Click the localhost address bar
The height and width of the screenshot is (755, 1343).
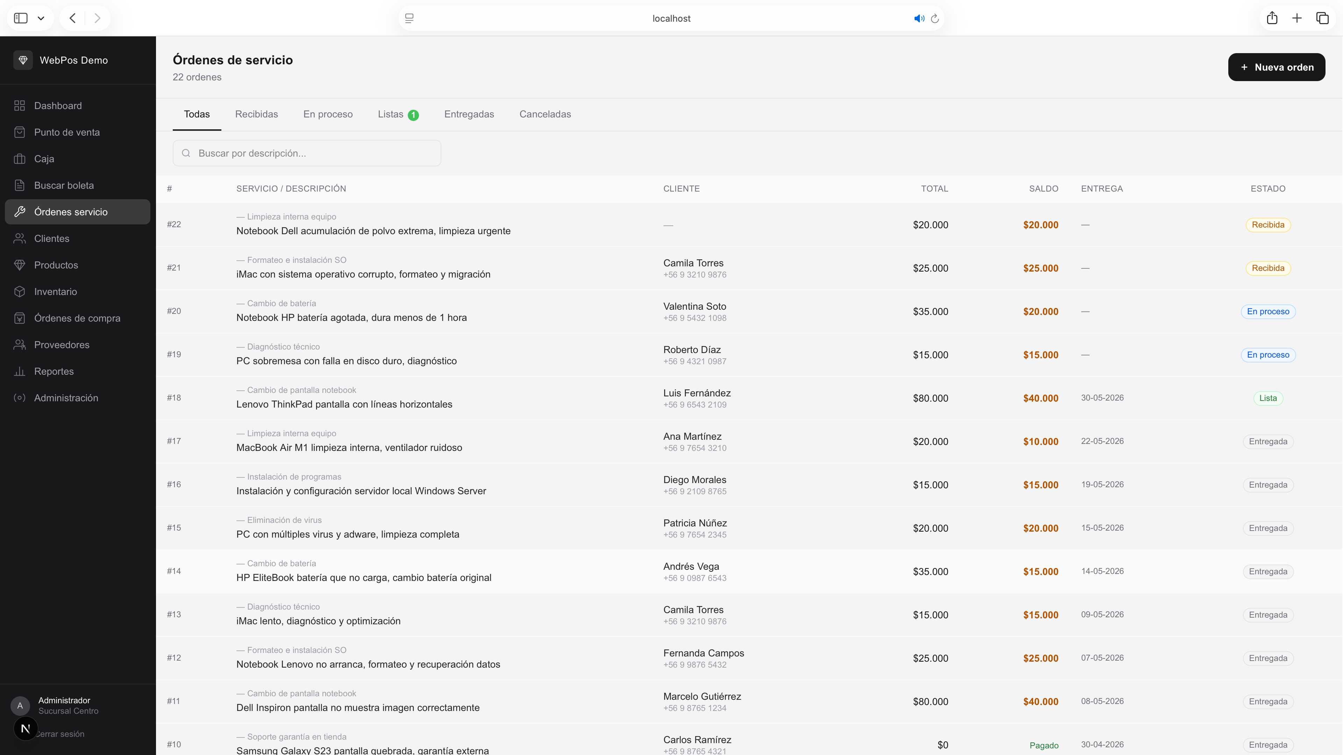click(x=671, y=18)
